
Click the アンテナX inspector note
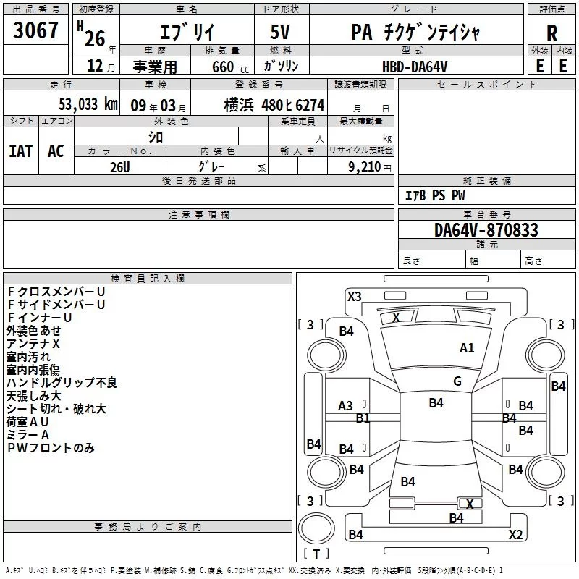(x=33, y=344)
